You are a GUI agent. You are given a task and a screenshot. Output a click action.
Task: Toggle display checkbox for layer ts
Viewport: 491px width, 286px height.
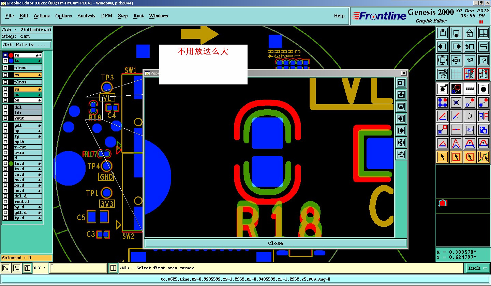coord(5,61)
